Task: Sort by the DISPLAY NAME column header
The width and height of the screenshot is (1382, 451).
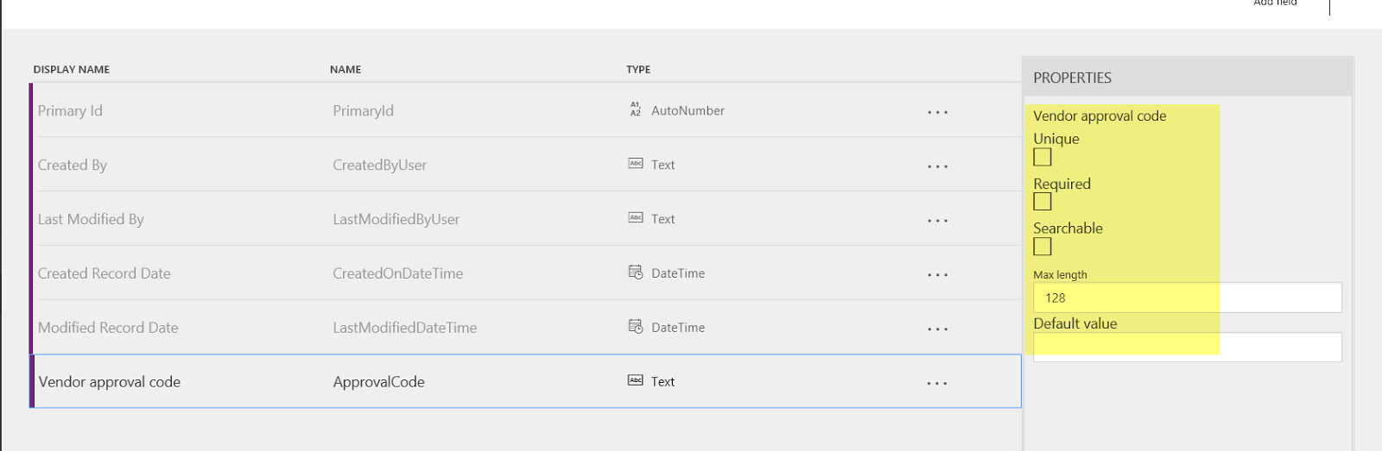Action: pos(72,70)
